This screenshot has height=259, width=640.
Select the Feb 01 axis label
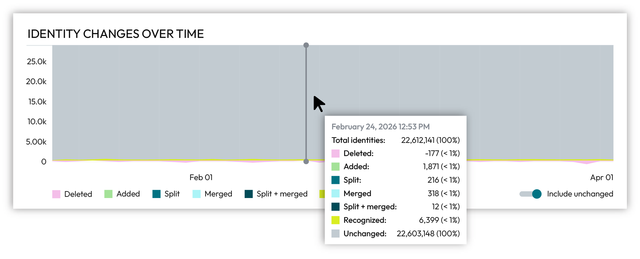[201, 177]
